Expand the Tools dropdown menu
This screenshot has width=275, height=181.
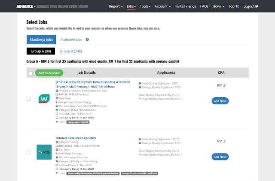pos(145,6)
